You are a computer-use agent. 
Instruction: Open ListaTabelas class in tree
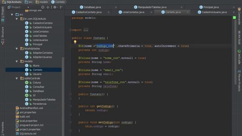pyautogui.click(x=40, y=36)
